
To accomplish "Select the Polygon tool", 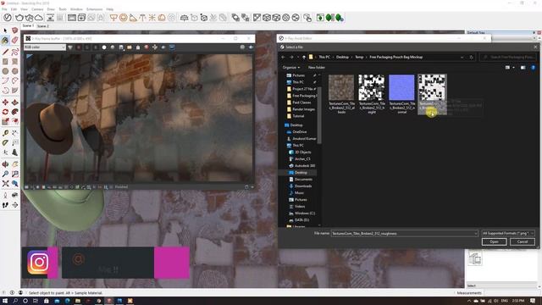I will 15,71.
